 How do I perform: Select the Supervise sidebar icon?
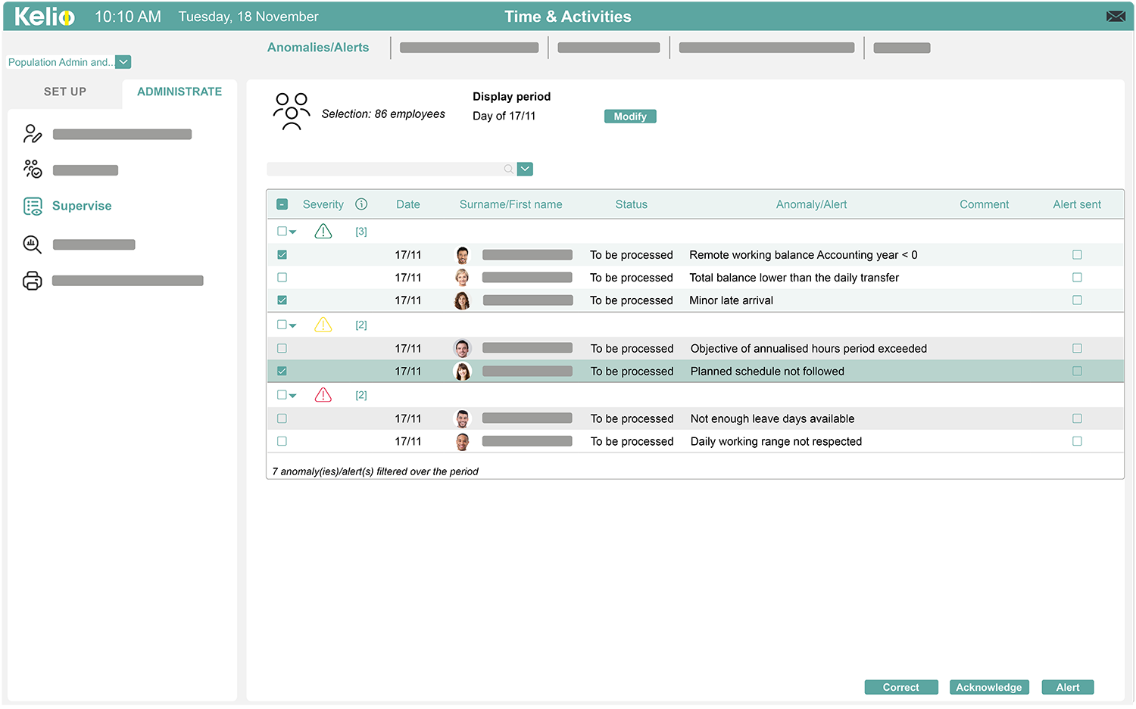[x=32, y=205]
